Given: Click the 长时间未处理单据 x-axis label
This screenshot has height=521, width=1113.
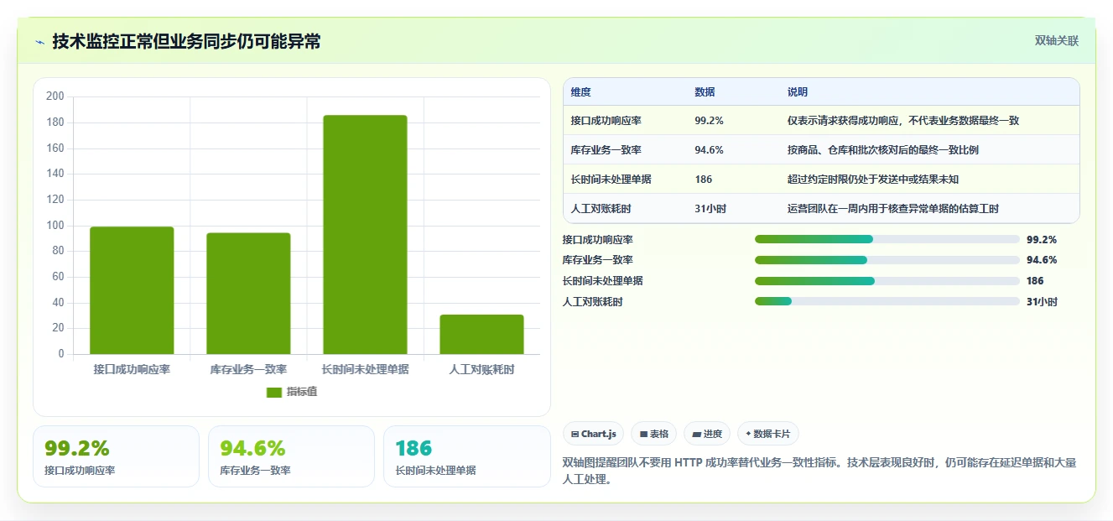Looking at the screenshot, I should pyautogui.click(x=365, y=369).
